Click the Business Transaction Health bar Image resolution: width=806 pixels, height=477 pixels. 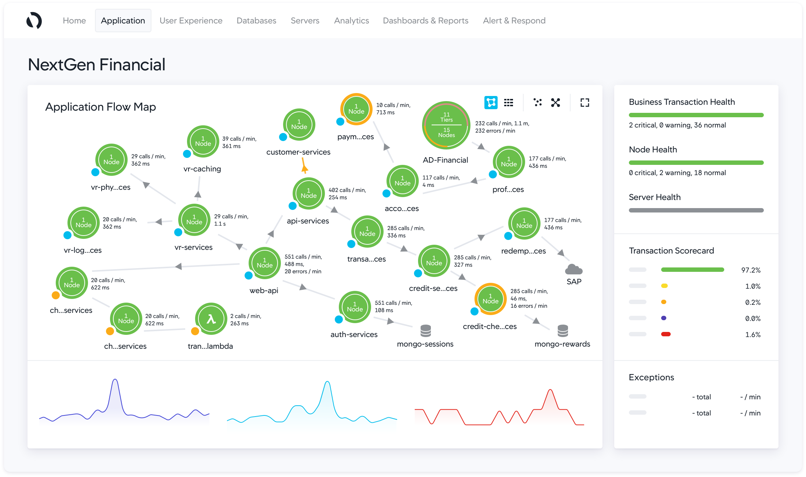pyautogui.click(x=696, y=115)
